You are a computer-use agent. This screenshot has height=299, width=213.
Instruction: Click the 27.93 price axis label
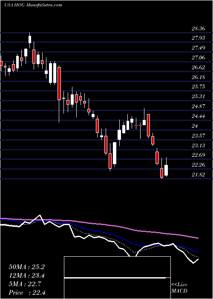[x=198, y=38]
